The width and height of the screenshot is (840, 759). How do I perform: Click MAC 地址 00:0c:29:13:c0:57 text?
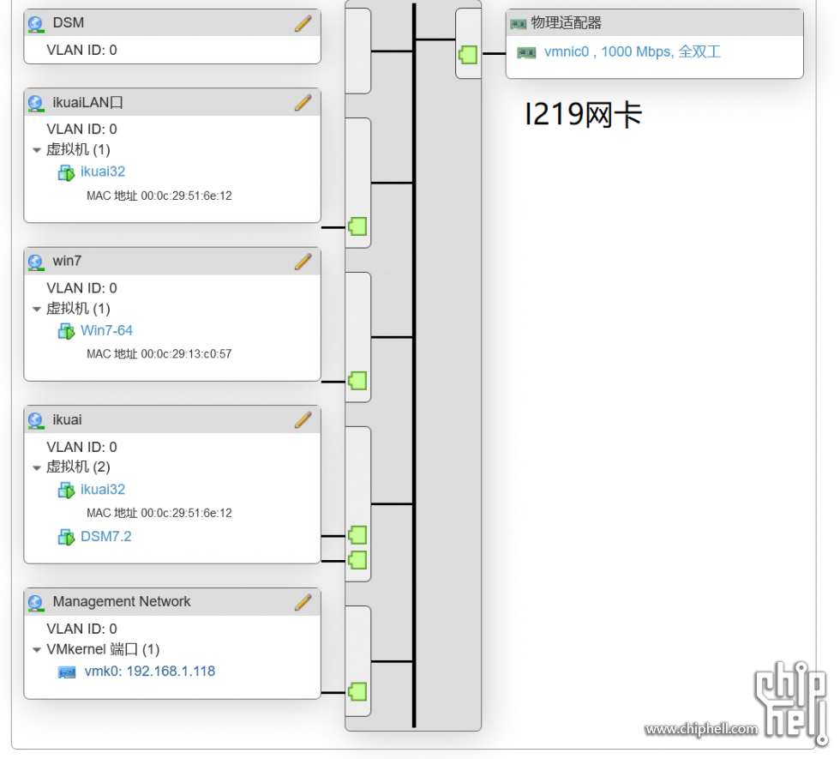tap(159, 353)
